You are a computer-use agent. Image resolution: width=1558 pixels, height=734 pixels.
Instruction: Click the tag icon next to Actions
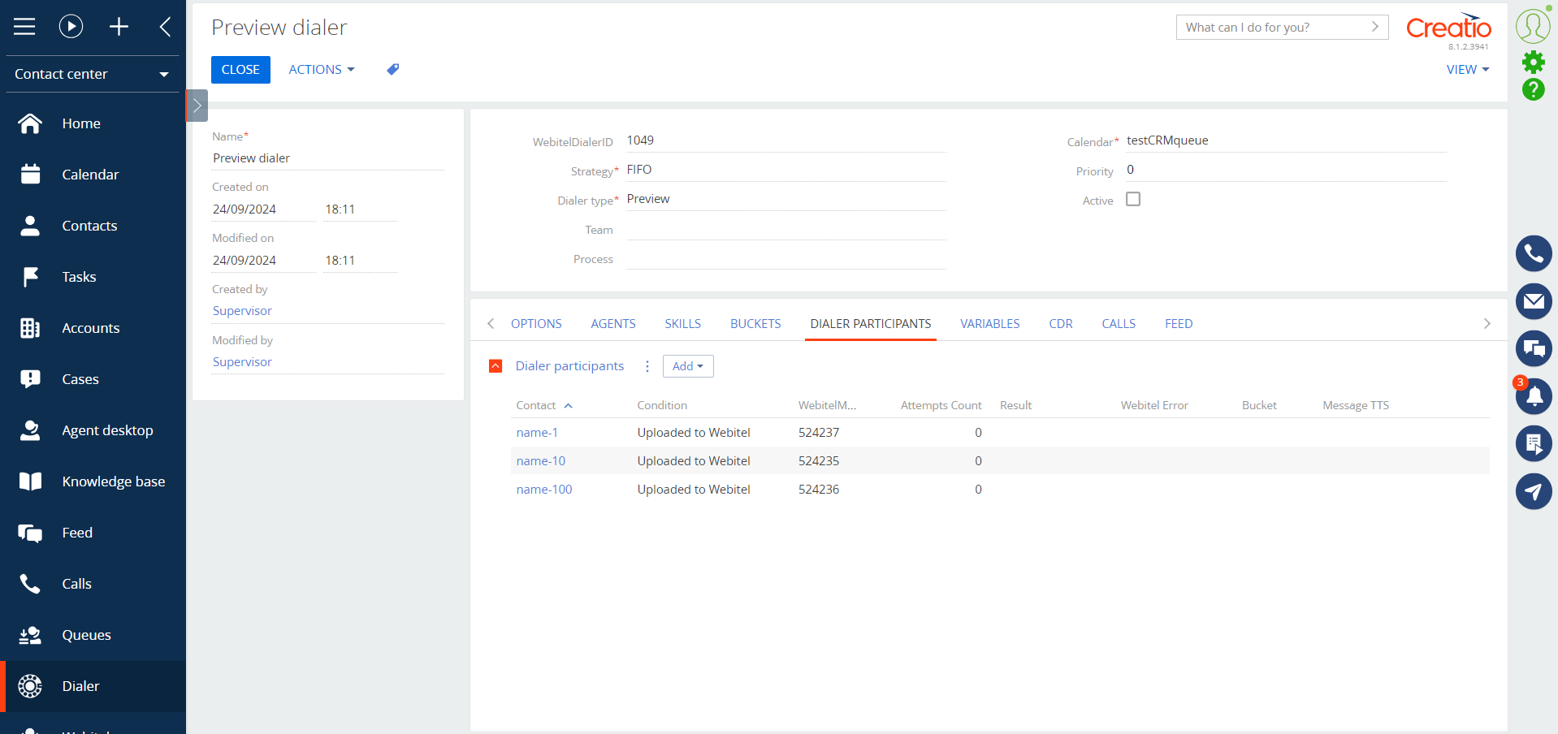click(x=393, y=70)
